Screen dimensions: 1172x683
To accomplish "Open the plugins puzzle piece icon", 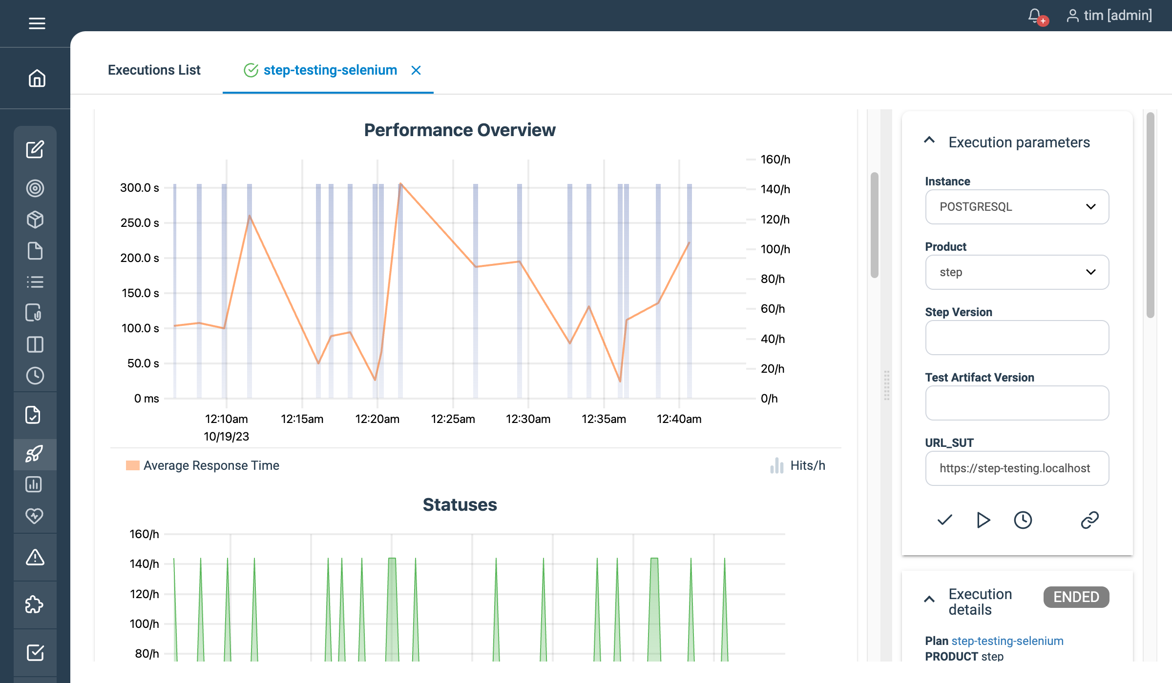I will tap(35, 604).
